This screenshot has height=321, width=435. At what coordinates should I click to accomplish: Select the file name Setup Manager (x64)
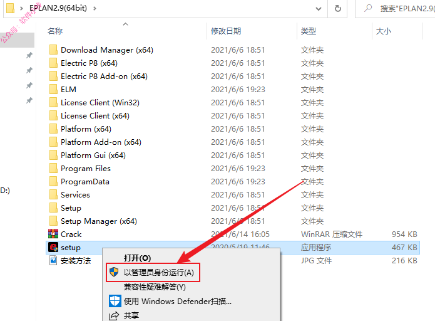coord(99,221)
